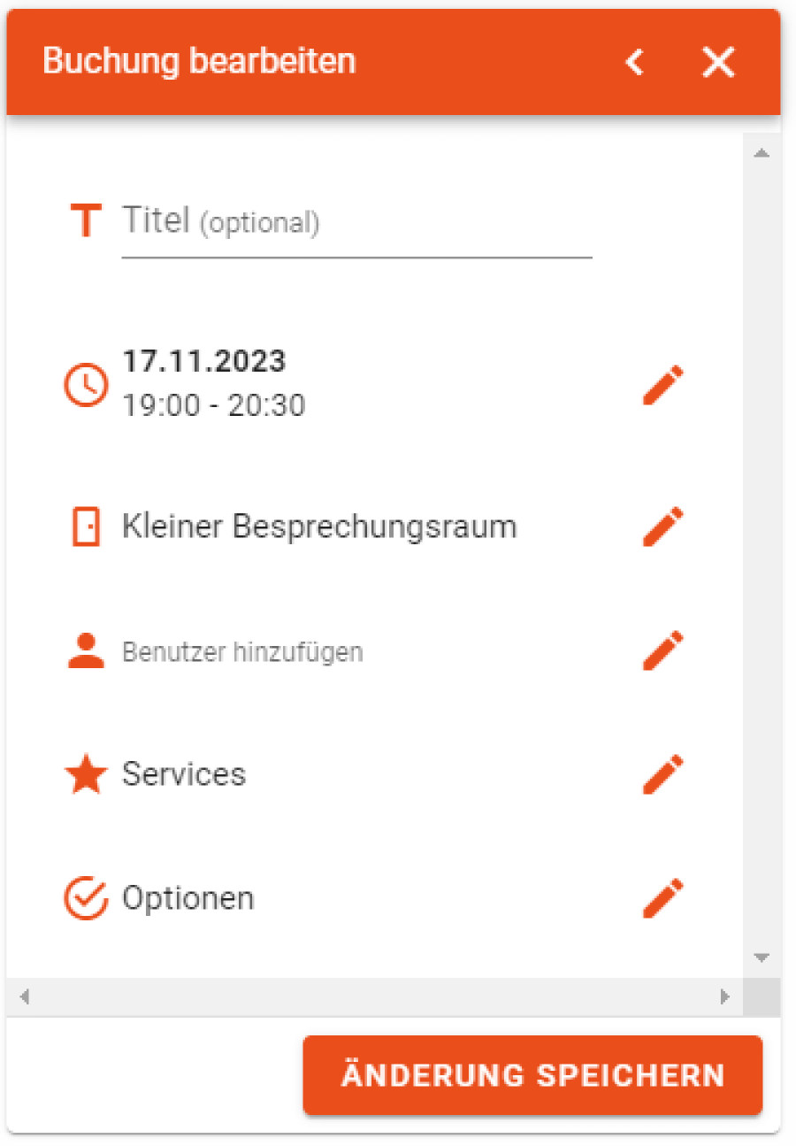Click the person icon for users
796x1146 pixels.
point(86,651)
